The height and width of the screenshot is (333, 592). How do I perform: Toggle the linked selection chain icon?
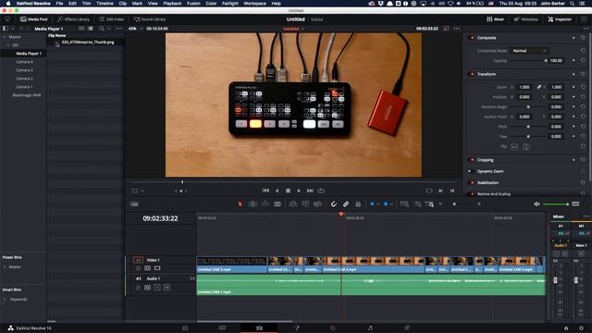pyautogui.click(x=346, y=203)
